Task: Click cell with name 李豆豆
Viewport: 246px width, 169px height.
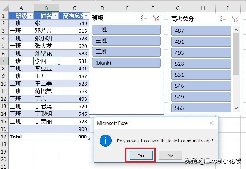Action: 46,69
